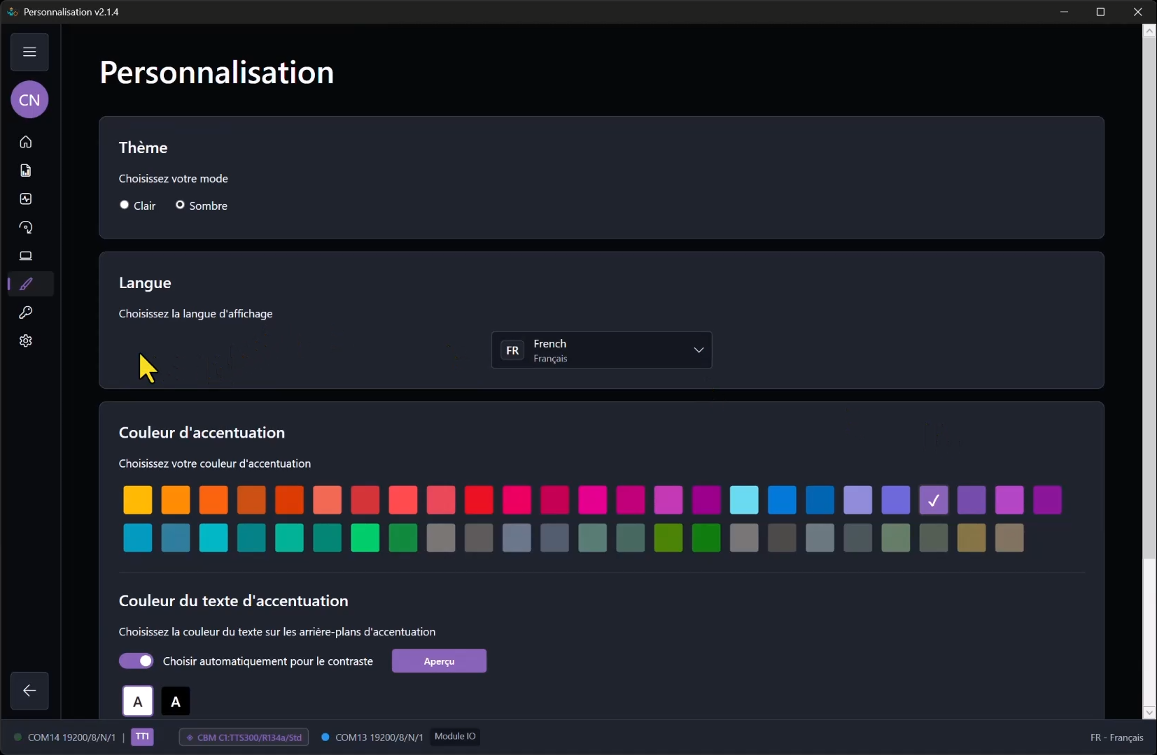Toggle automatic contrast text color switch
This screenshot has width=1157, height=755.
(x=136, y=661)
